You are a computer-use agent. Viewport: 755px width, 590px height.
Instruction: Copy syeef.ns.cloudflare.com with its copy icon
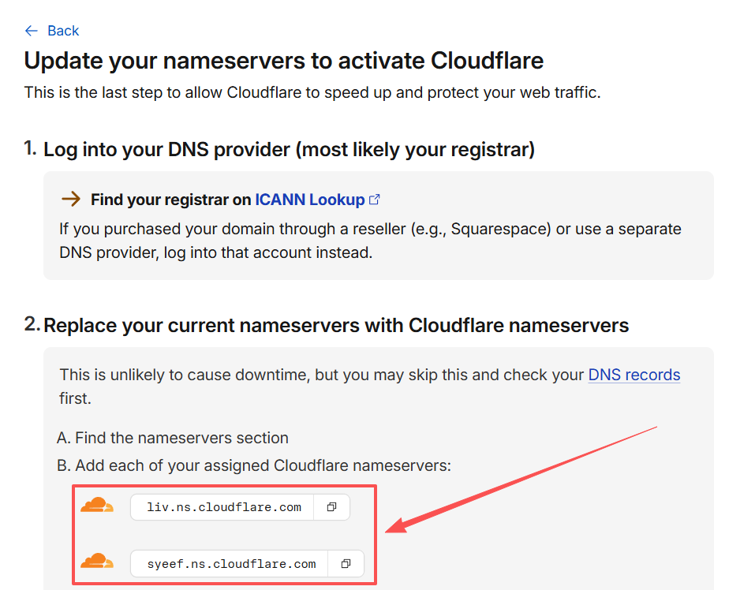click(346, 563)
